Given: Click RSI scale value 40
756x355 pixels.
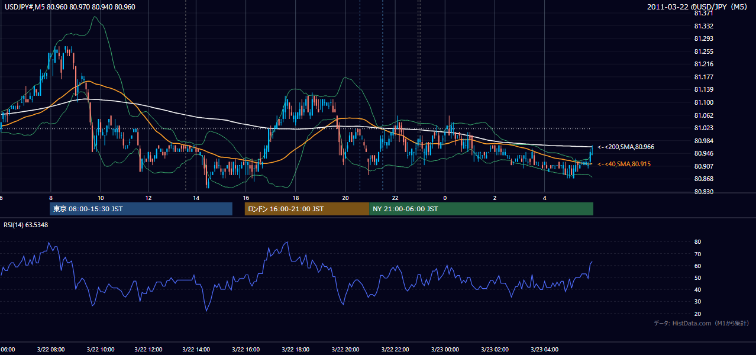Looking at the screenshot, I should [x=697, y=289].
